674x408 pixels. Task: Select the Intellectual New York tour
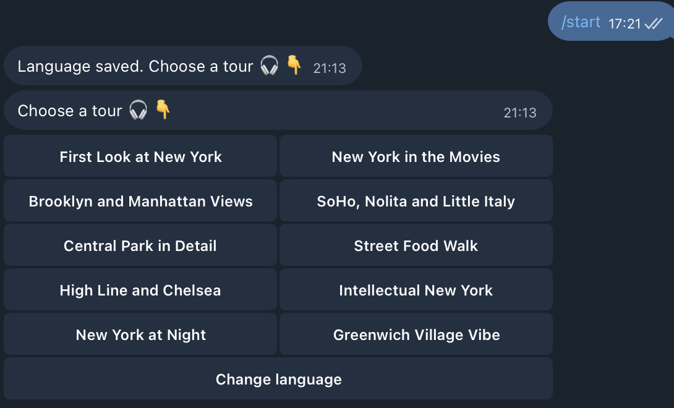[x=416, y=291]
